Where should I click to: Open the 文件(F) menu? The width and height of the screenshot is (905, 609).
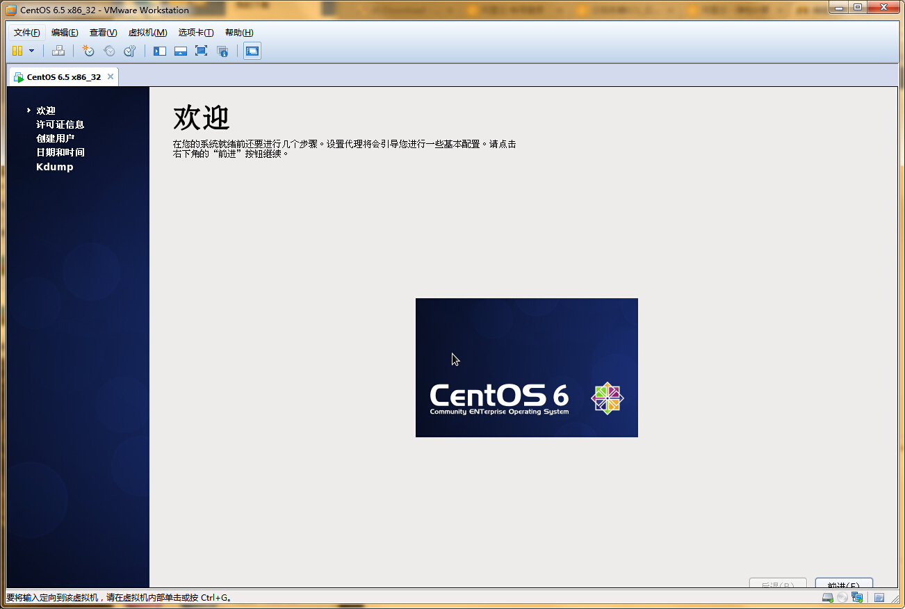point(27,33)
